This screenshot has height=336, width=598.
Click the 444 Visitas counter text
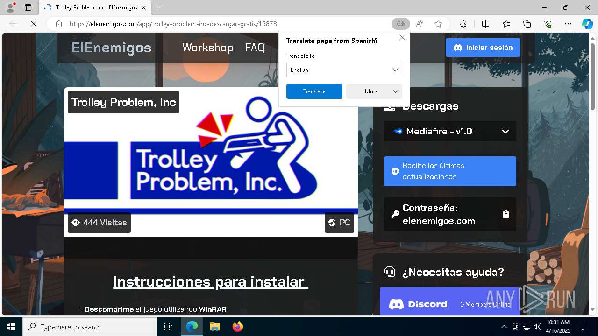[x=105, y=223]
